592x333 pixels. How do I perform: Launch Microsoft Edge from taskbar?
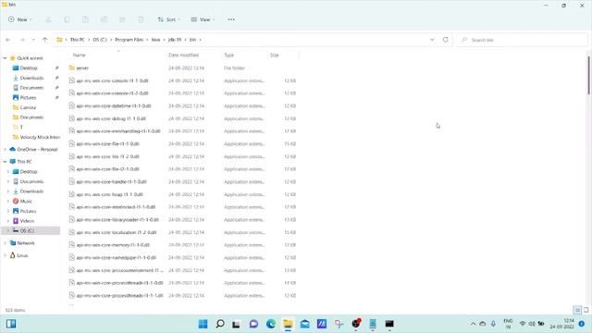271,324
